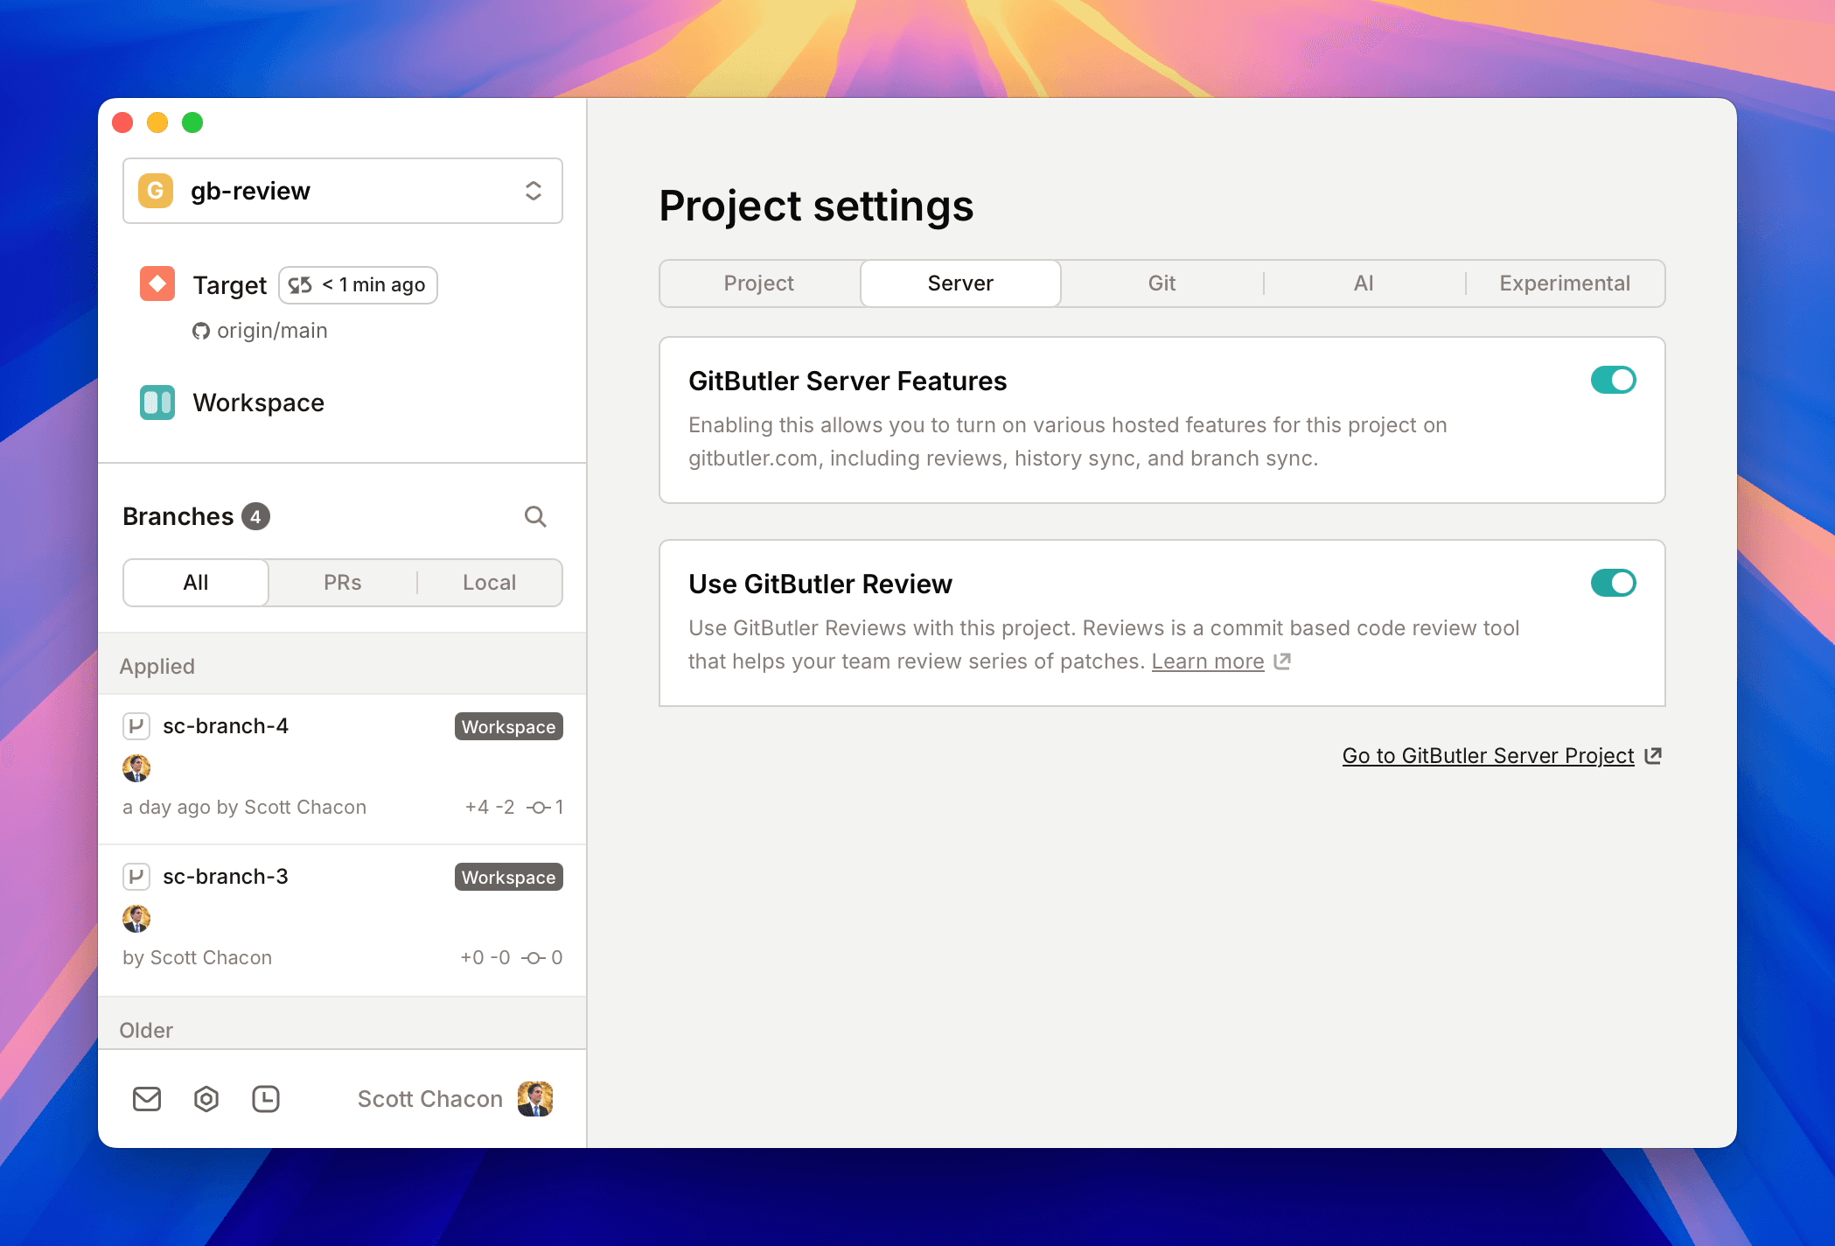Image resolution: width=1835 pixels, height=1246 pixels.
Task: Open Go to GitButler Server Project
Action: tap(1489, 755)
